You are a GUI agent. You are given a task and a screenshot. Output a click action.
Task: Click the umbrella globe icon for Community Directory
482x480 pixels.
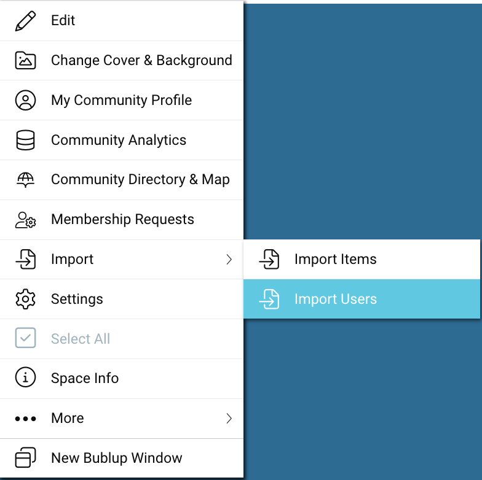click(25, 180)
